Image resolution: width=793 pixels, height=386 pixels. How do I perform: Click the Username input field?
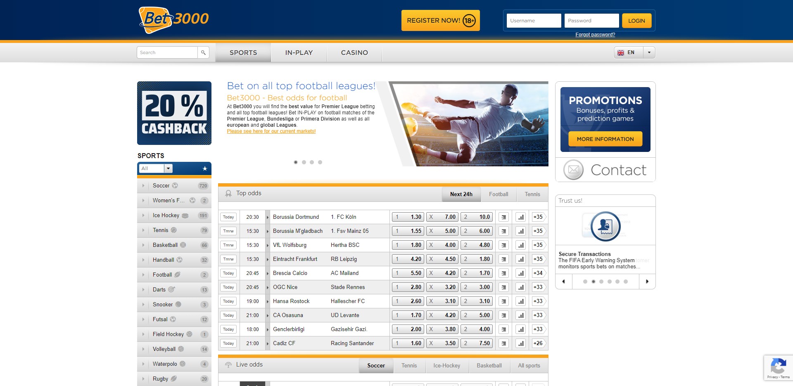coord(534,21)
